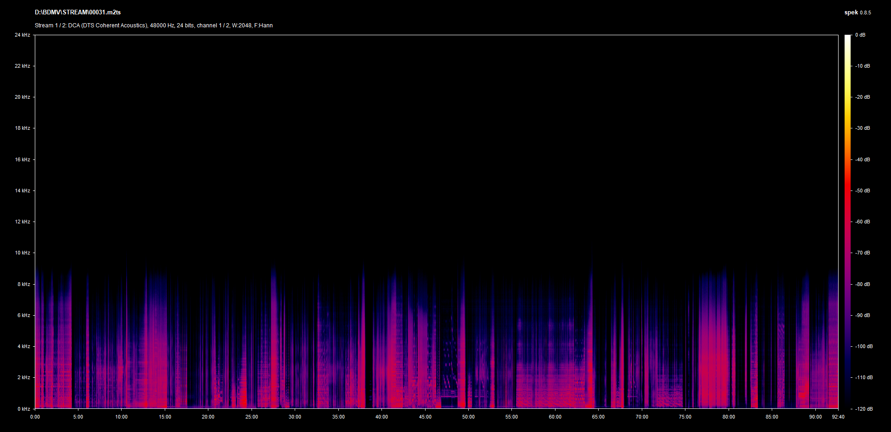
Task: Click the 16 kHz frequency axis label
Action: pos(22,160)
